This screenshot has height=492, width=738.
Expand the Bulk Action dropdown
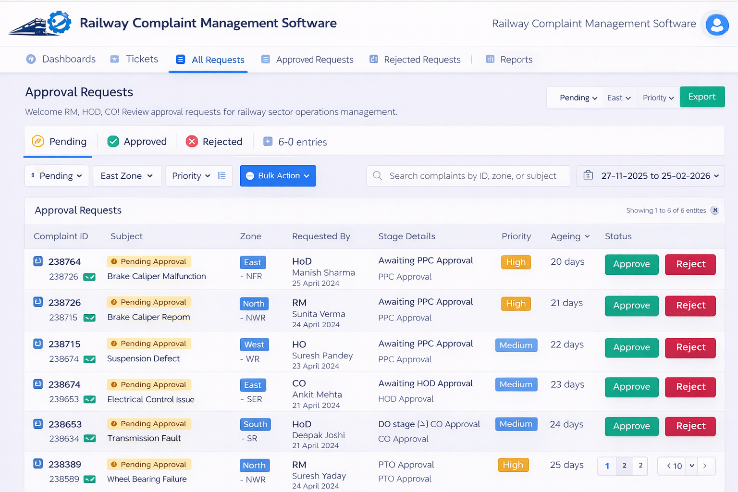click(278, 176)
